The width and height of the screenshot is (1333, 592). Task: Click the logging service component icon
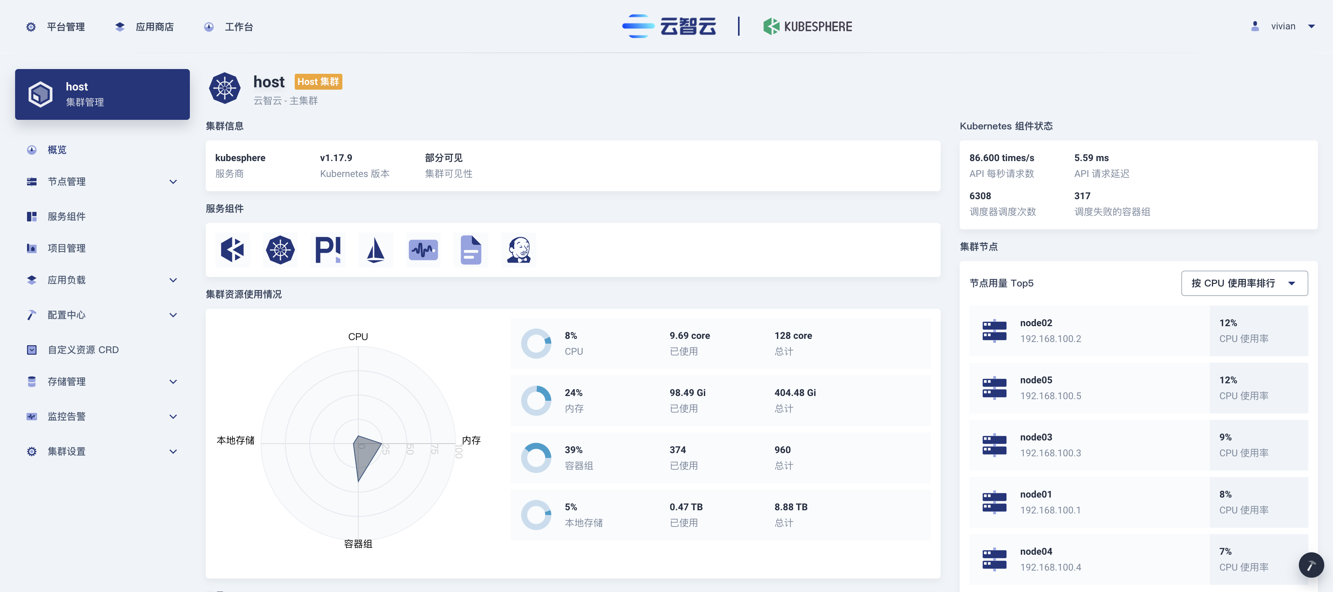coord(470,250)
